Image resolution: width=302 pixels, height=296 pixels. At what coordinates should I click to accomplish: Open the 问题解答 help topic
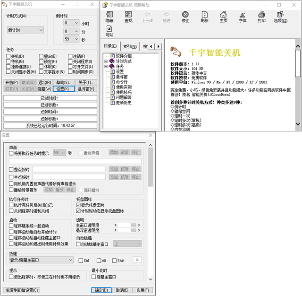coord(124,97)
